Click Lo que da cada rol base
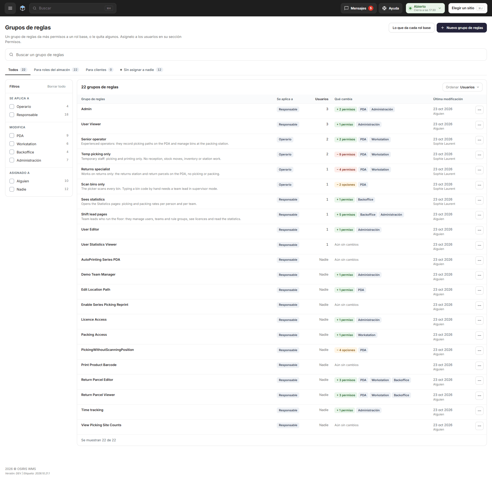 click(x=412, y=28)
